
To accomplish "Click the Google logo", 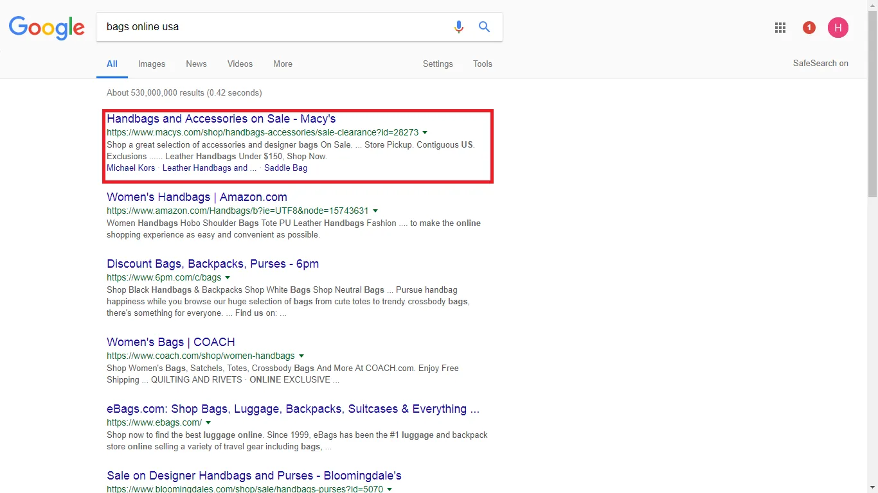I will pos(46,27).
